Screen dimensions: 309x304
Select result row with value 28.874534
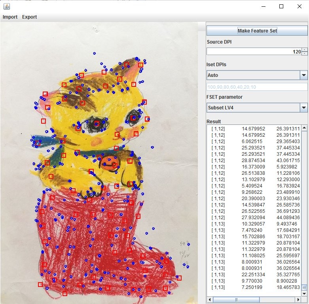click(x=254, y=161)
